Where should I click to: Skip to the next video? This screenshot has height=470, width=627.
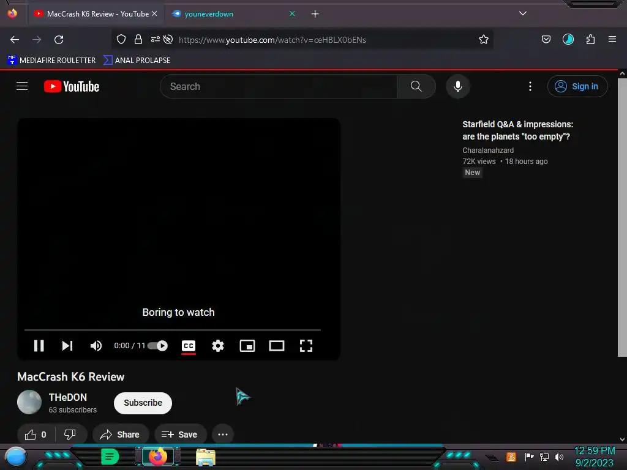click(67, 346)
